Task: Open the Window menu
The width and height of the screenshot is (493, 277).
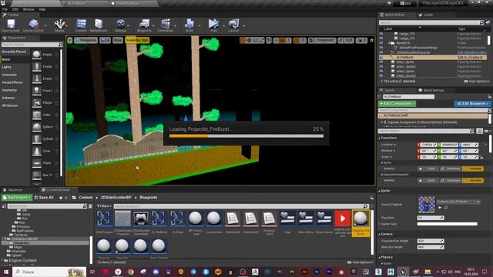Action: (x=29, y=9)
